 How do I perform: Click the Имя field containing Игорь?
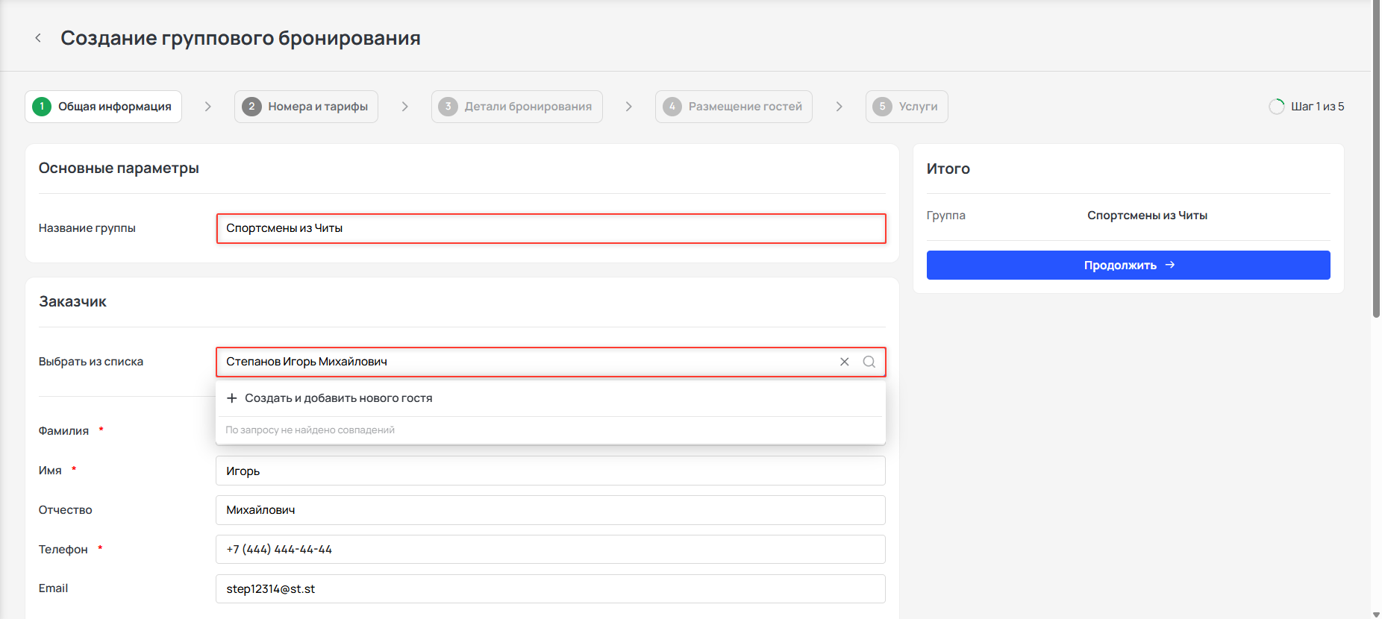pos(551,471)
